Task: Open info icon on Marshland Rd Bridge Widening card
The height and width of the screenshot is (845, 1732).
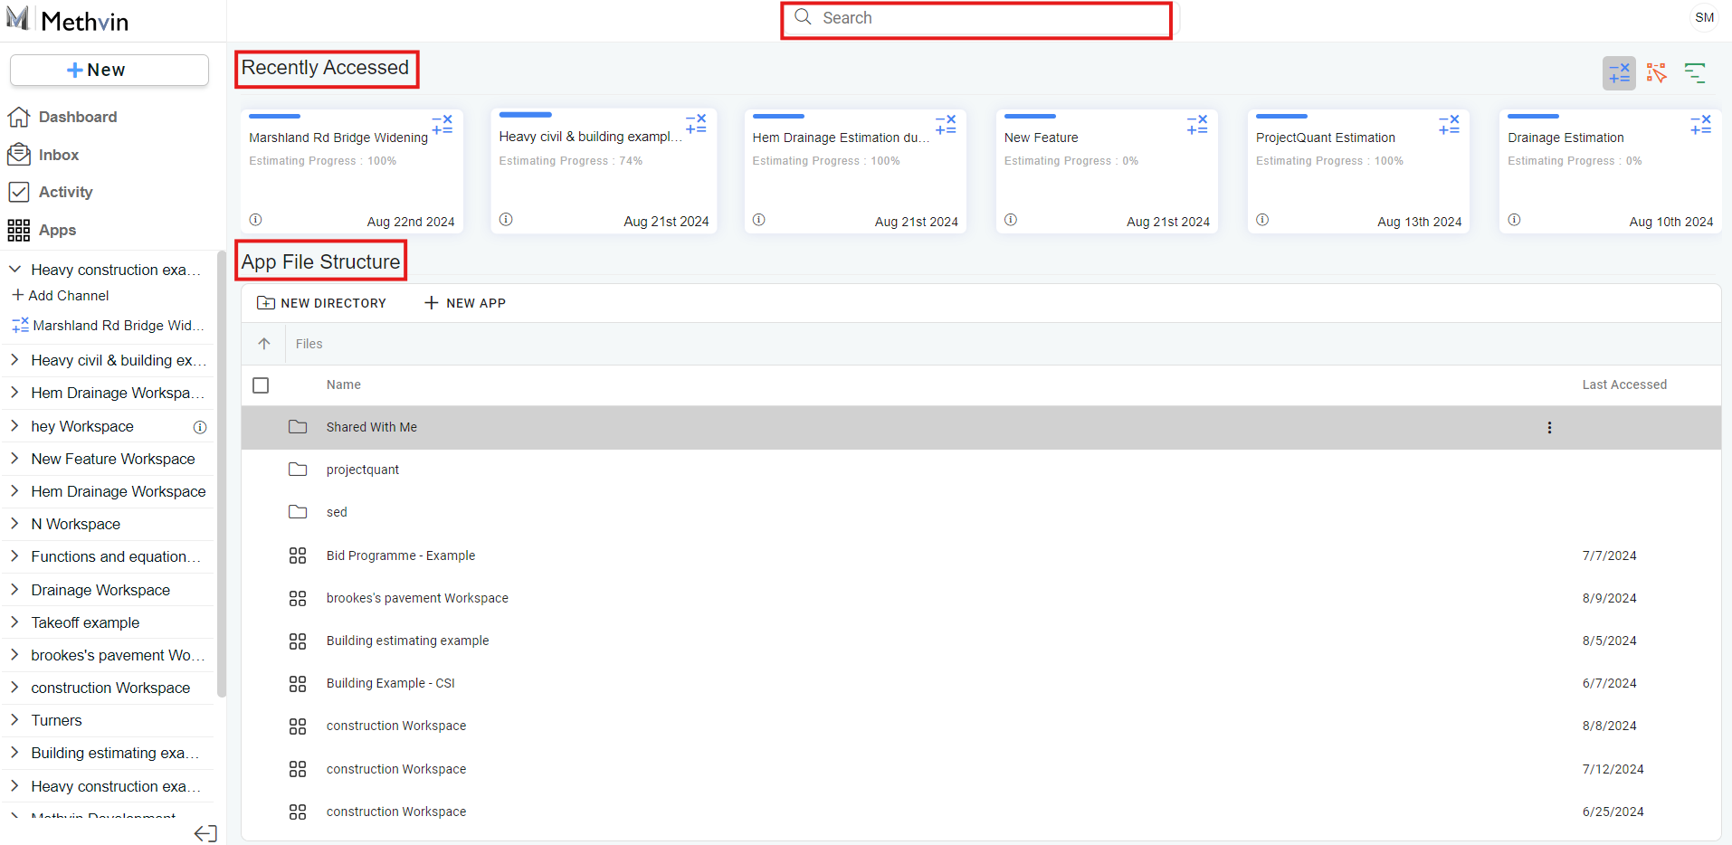Action: coord(256,220)
